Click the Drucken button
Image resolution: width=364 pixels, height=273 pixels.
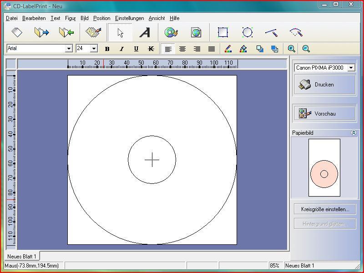tap(324, 85)
